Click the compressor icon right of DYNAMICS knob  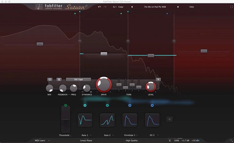tap(91, 92)
